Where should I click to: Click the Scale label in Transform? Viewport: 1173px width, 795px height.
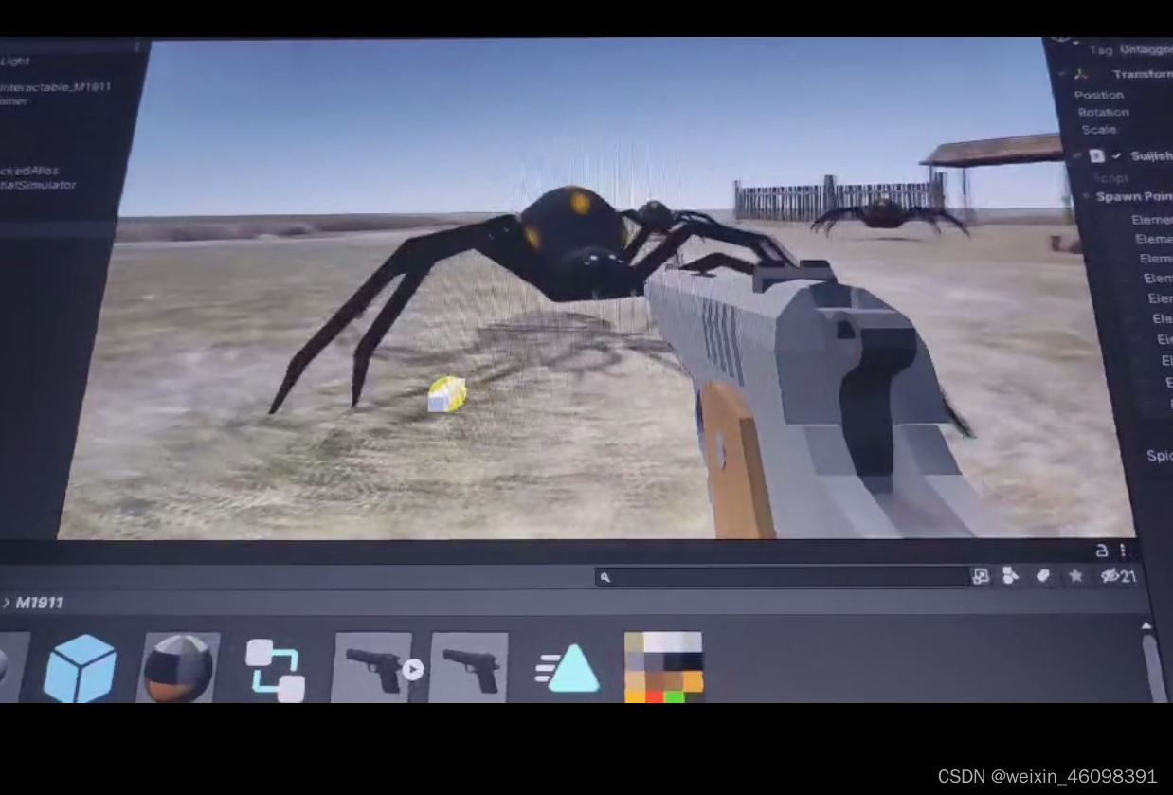(x=1099, y=130)
